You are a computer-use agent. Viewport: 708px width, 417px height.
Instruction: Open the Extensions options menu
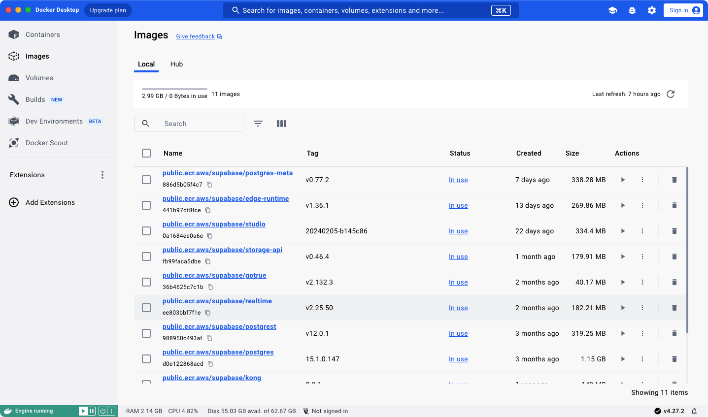pos(102,175)
